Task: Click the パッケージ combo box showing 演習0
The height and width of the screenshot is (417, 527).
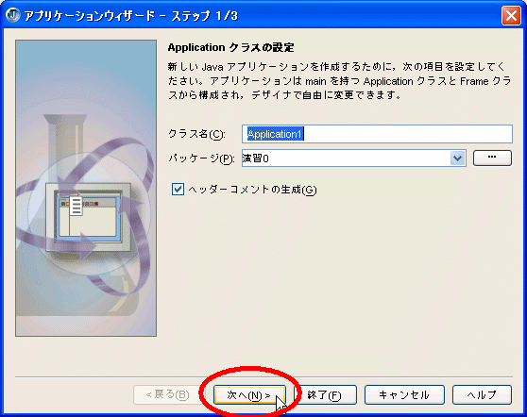Action: coord(353,158)
